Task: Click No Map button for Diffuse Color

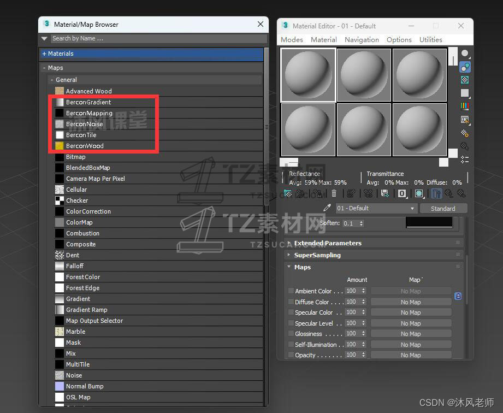Action: point(411,302)
